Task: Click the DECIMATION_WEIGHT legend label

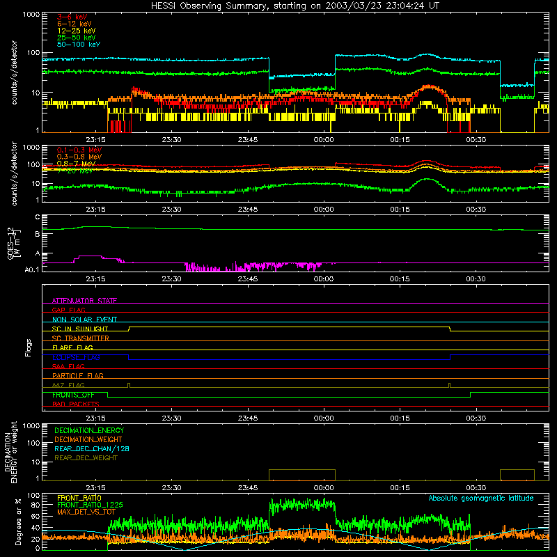Action: point(88,439)
